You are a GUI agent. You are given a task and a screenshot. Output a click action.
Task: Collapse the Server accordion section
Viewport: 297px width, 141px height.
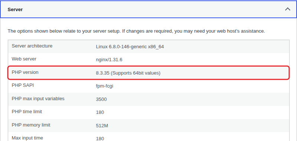148,9
